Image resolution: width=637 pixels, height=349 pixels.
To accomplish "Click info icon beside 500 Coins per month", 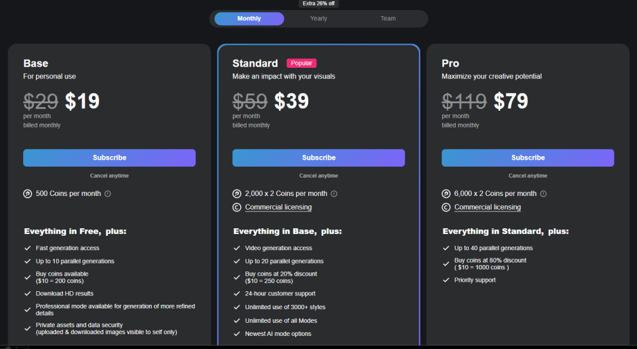I will [108, 194].
